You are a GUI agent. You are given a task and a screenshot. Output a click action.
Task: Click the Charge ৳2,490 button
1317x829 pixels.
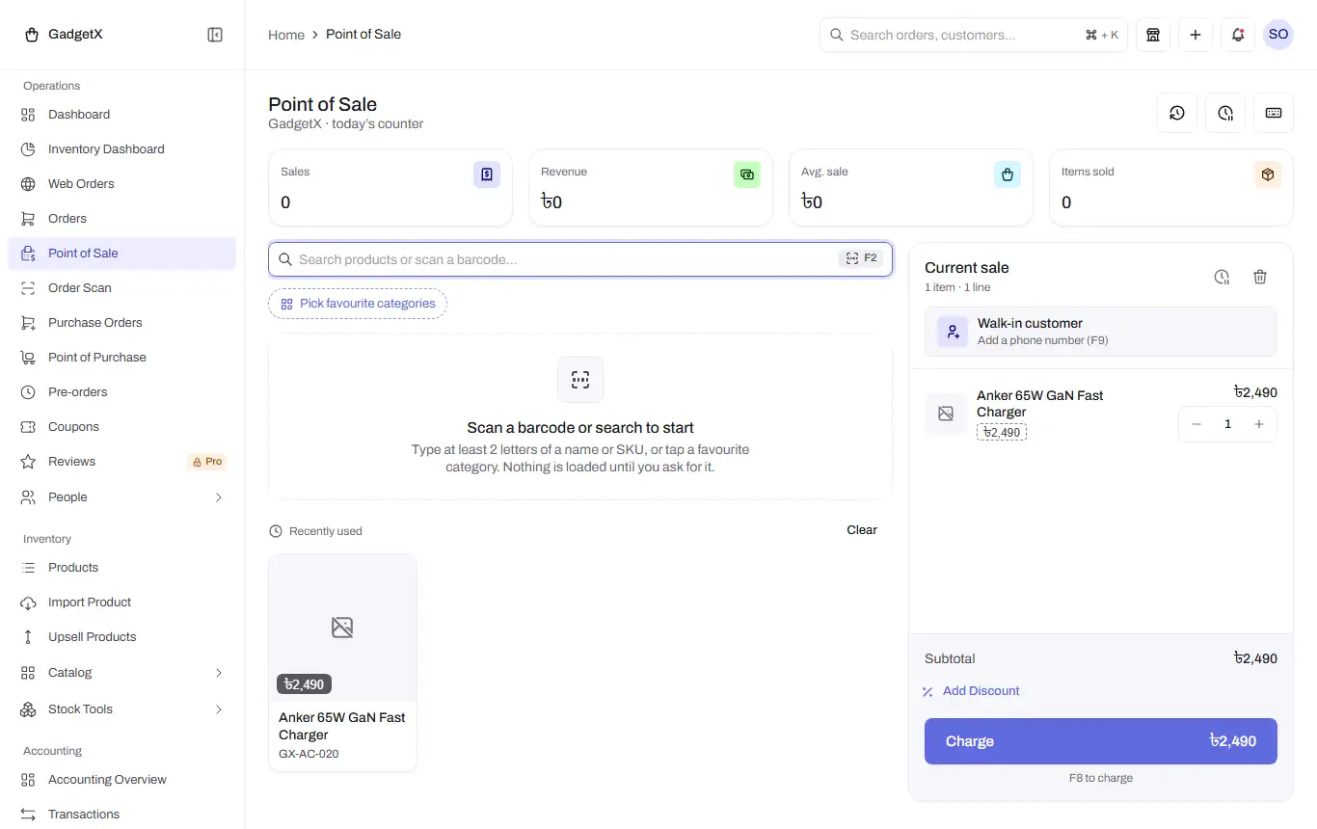coord(1101,741)
